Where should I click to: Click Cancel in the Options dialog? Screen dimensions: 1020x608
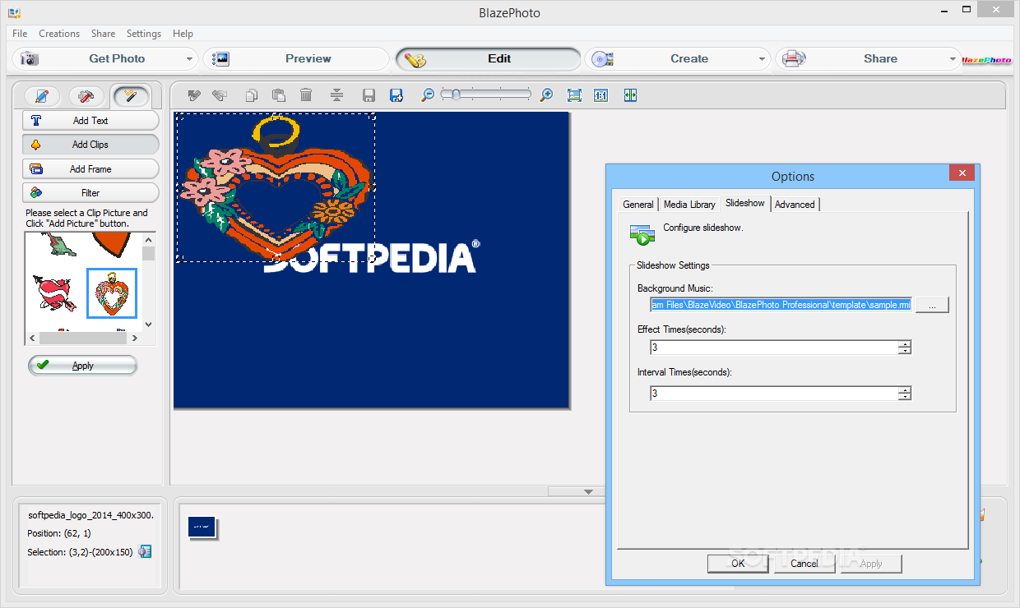click(x=804, y=564)
